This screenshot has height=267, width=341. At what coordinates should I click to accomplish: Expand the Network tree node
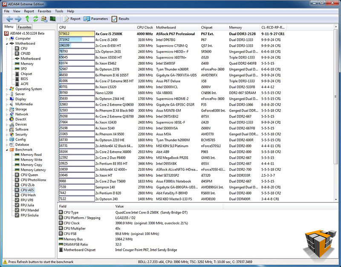pyautogui.click(x=7, y=114)
